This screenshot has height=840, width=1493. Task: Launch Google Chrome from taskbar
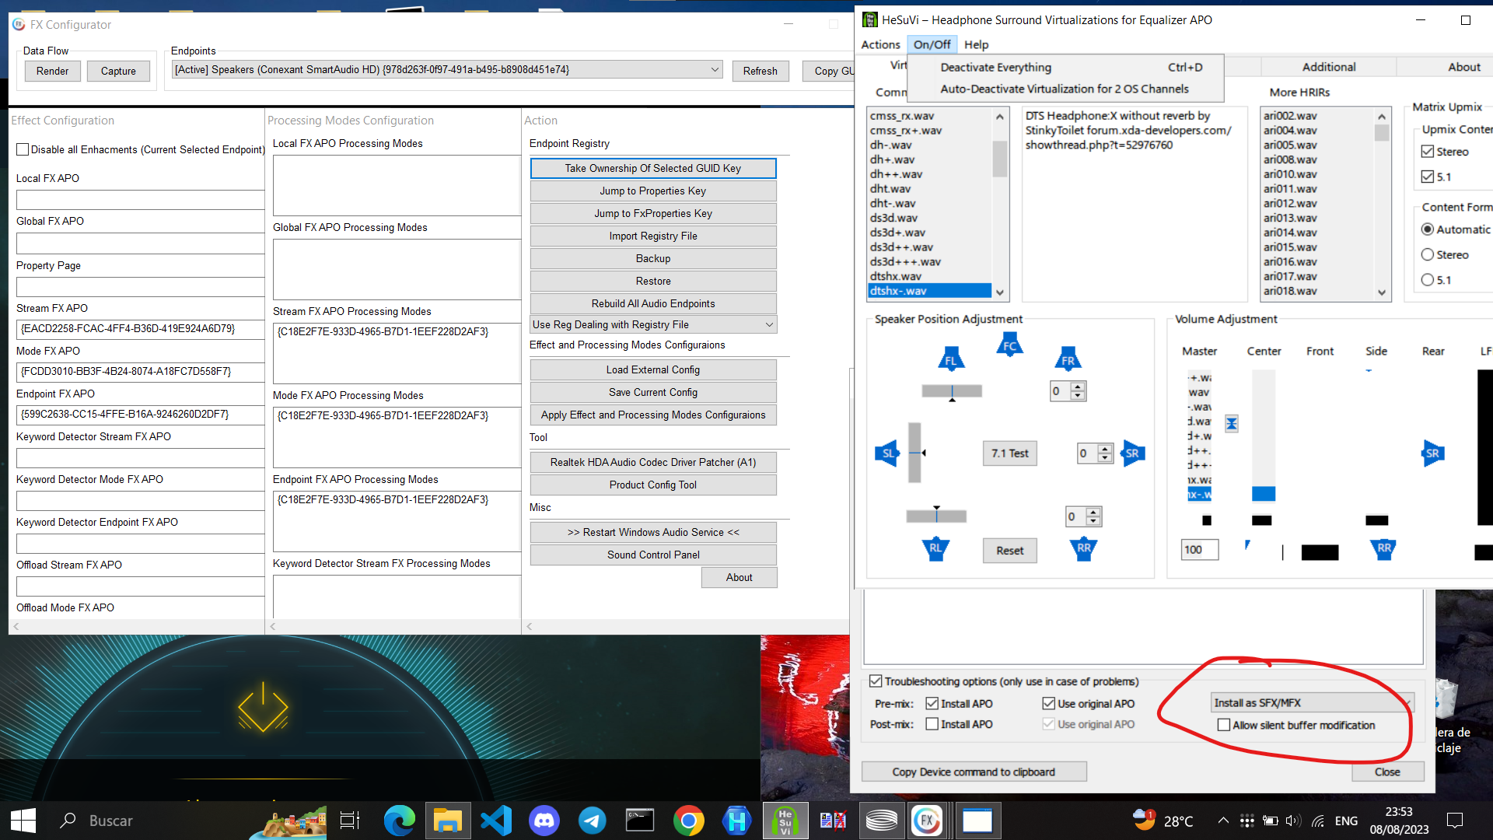(x=689, y=821)
